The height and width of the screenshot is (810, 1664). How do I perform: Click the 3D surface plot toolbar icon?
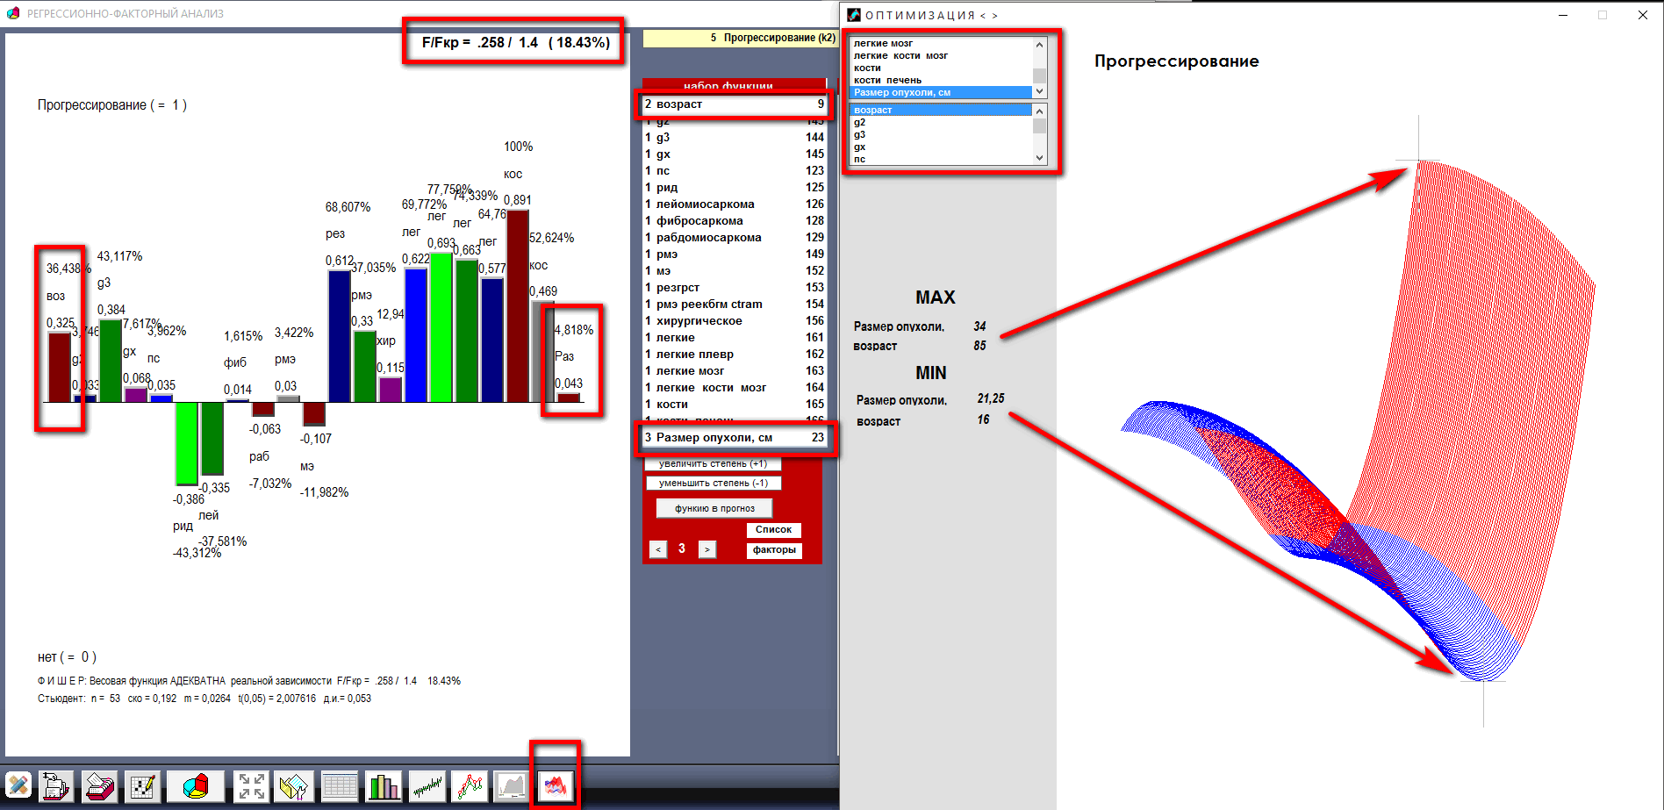click(556, 786)
